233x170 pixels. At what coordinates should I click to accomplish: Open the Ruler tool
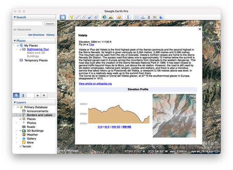click(128, 17)
